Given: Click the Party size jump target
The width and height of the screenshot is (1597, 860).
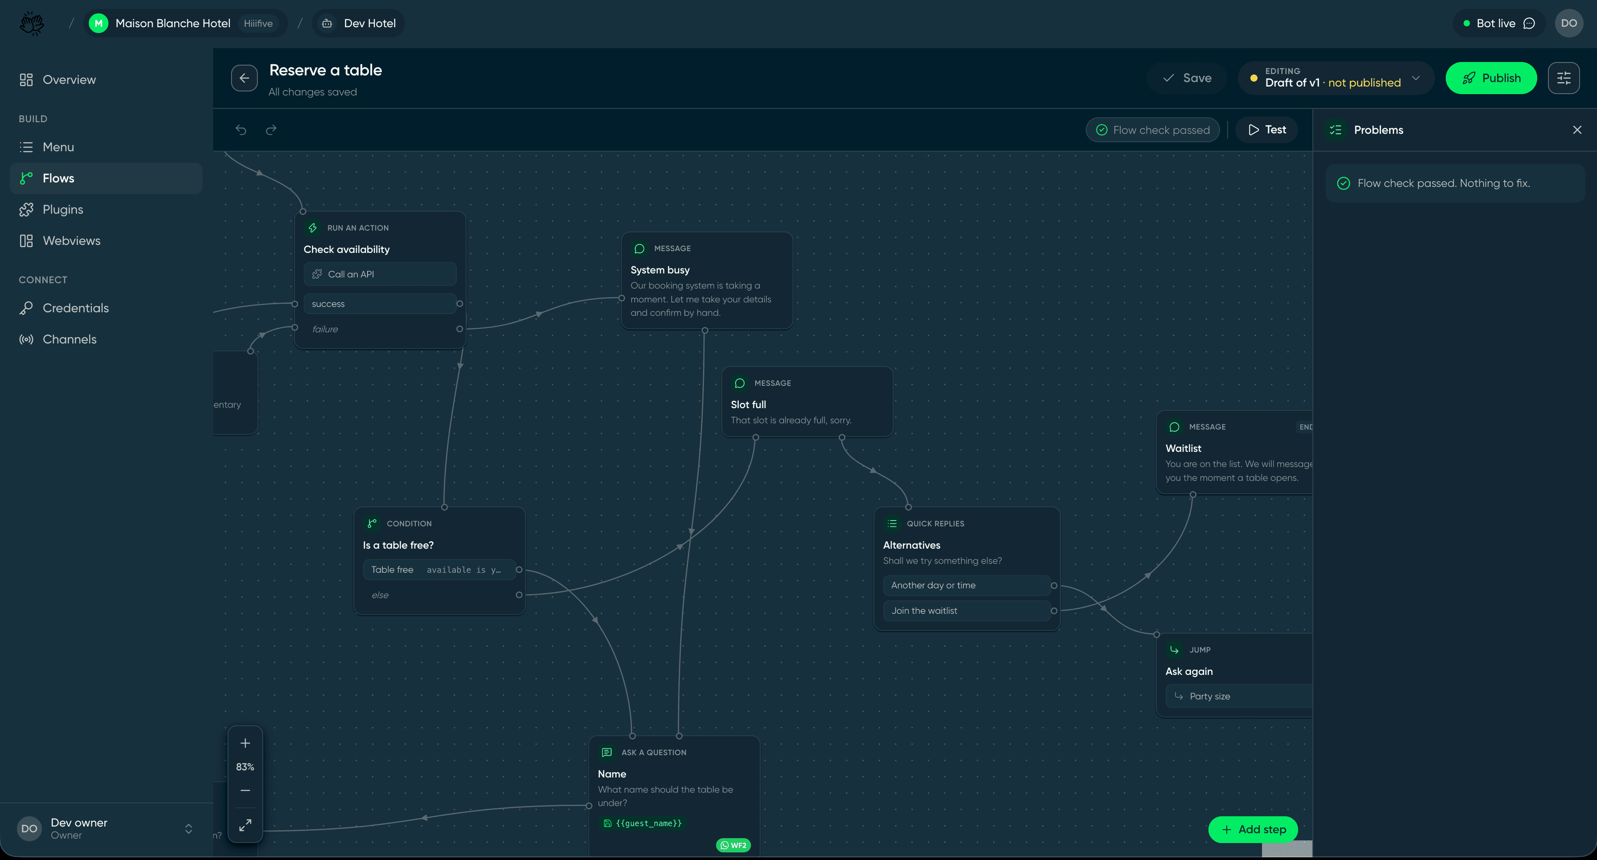Looking at the screenshot, I should click(1239, 696).
